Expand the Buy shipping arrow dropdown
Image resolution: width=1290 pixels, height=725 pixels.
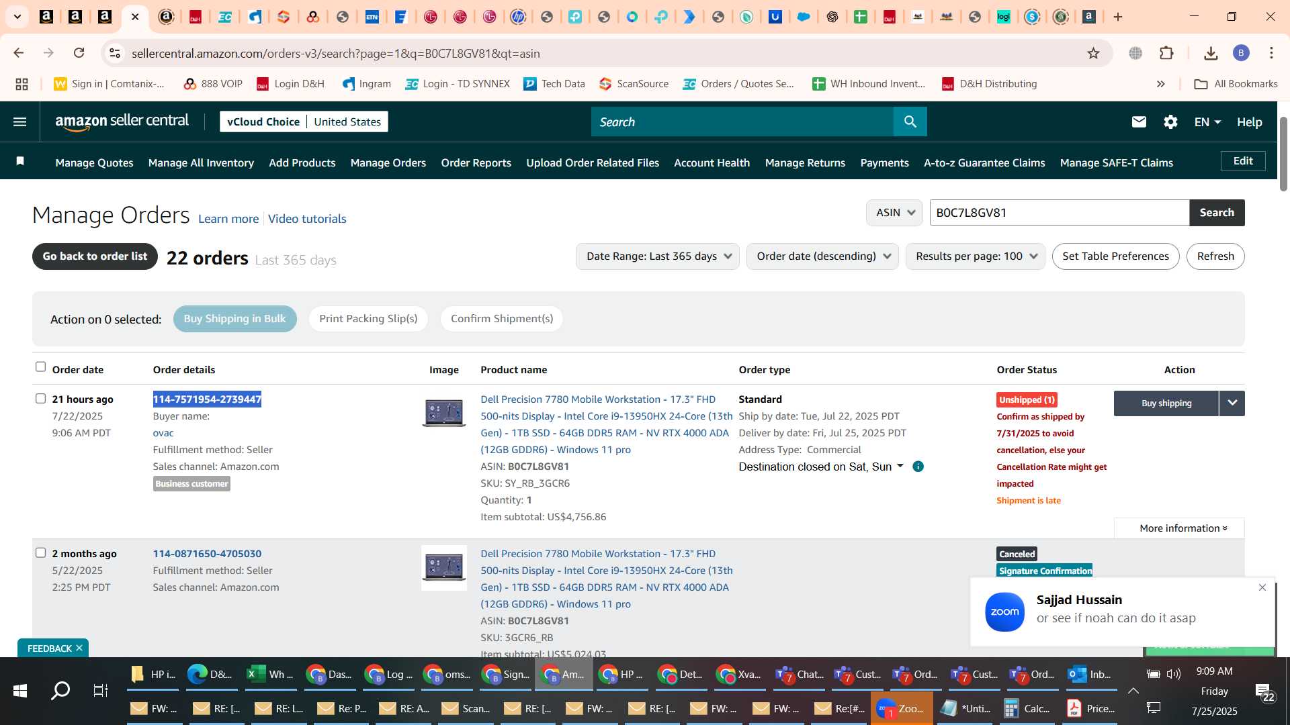1232,403
